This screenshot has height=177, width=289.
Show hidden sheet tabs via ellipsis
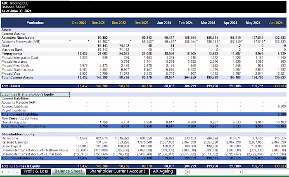pos(16,172)
